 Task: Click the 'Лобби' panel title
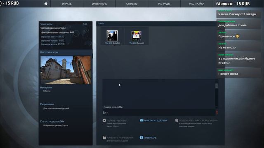[101, 24]
